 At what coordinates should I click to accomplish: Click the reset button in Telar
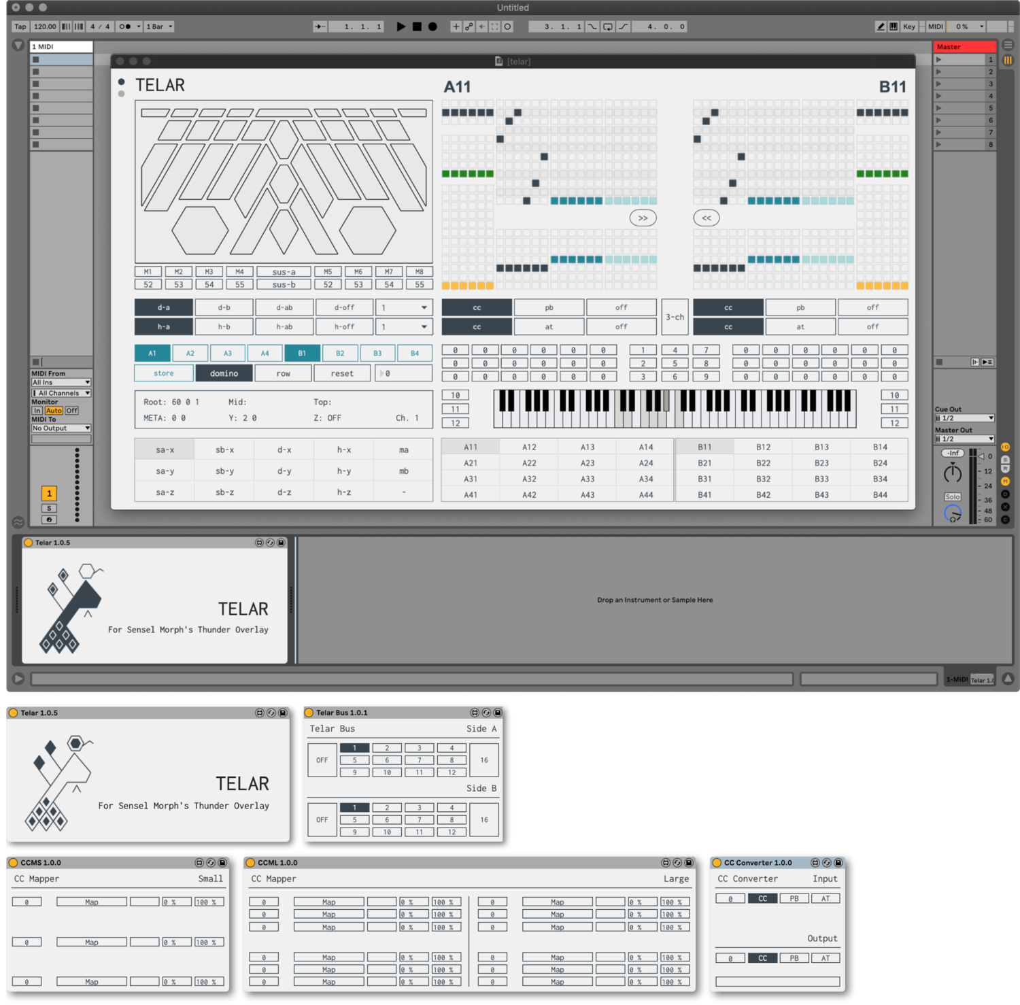pos(342,373)
